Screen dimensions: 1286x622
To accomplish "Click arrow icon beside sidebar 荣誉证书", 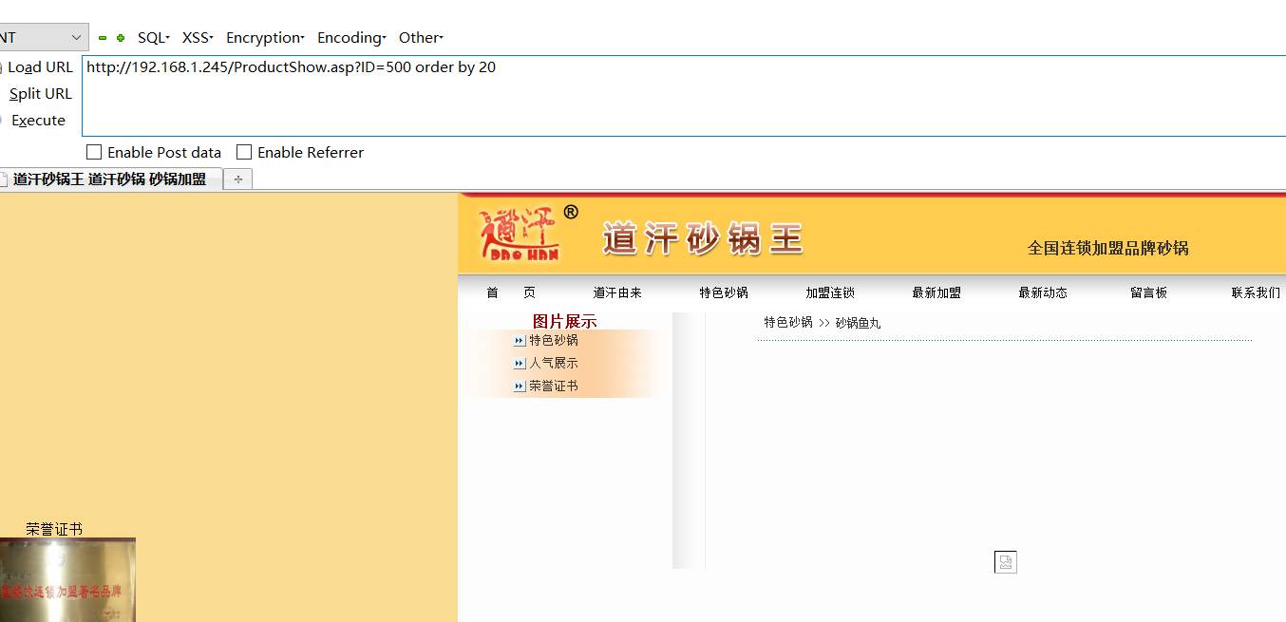I will coord(520,386).
